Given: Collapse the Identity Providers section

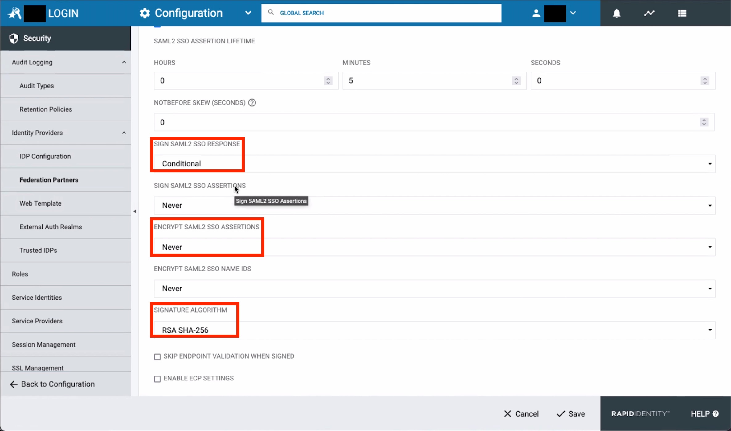Looking at the screenshot, I should [124, 133].
